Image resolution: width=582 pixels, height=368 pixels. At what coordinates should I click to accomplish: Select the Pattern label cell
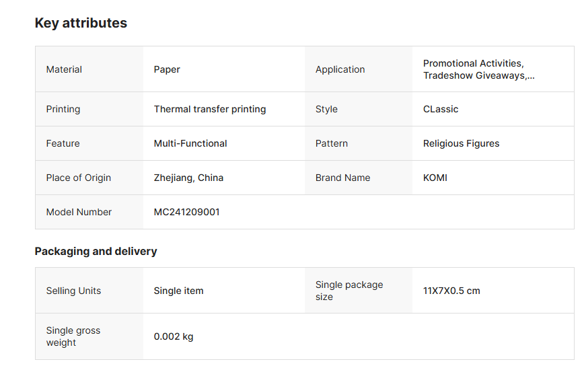[x=332, y=143]
